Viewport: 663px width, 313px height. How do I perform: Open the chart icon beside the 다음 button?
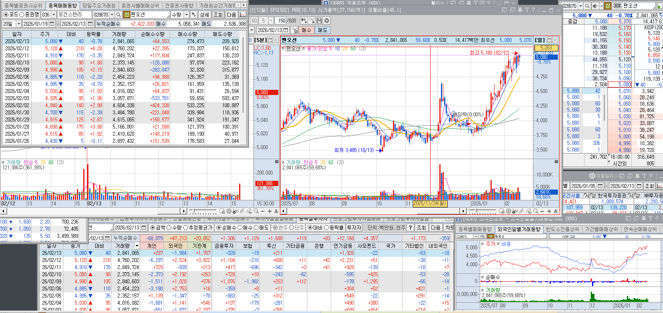(242, 15)
